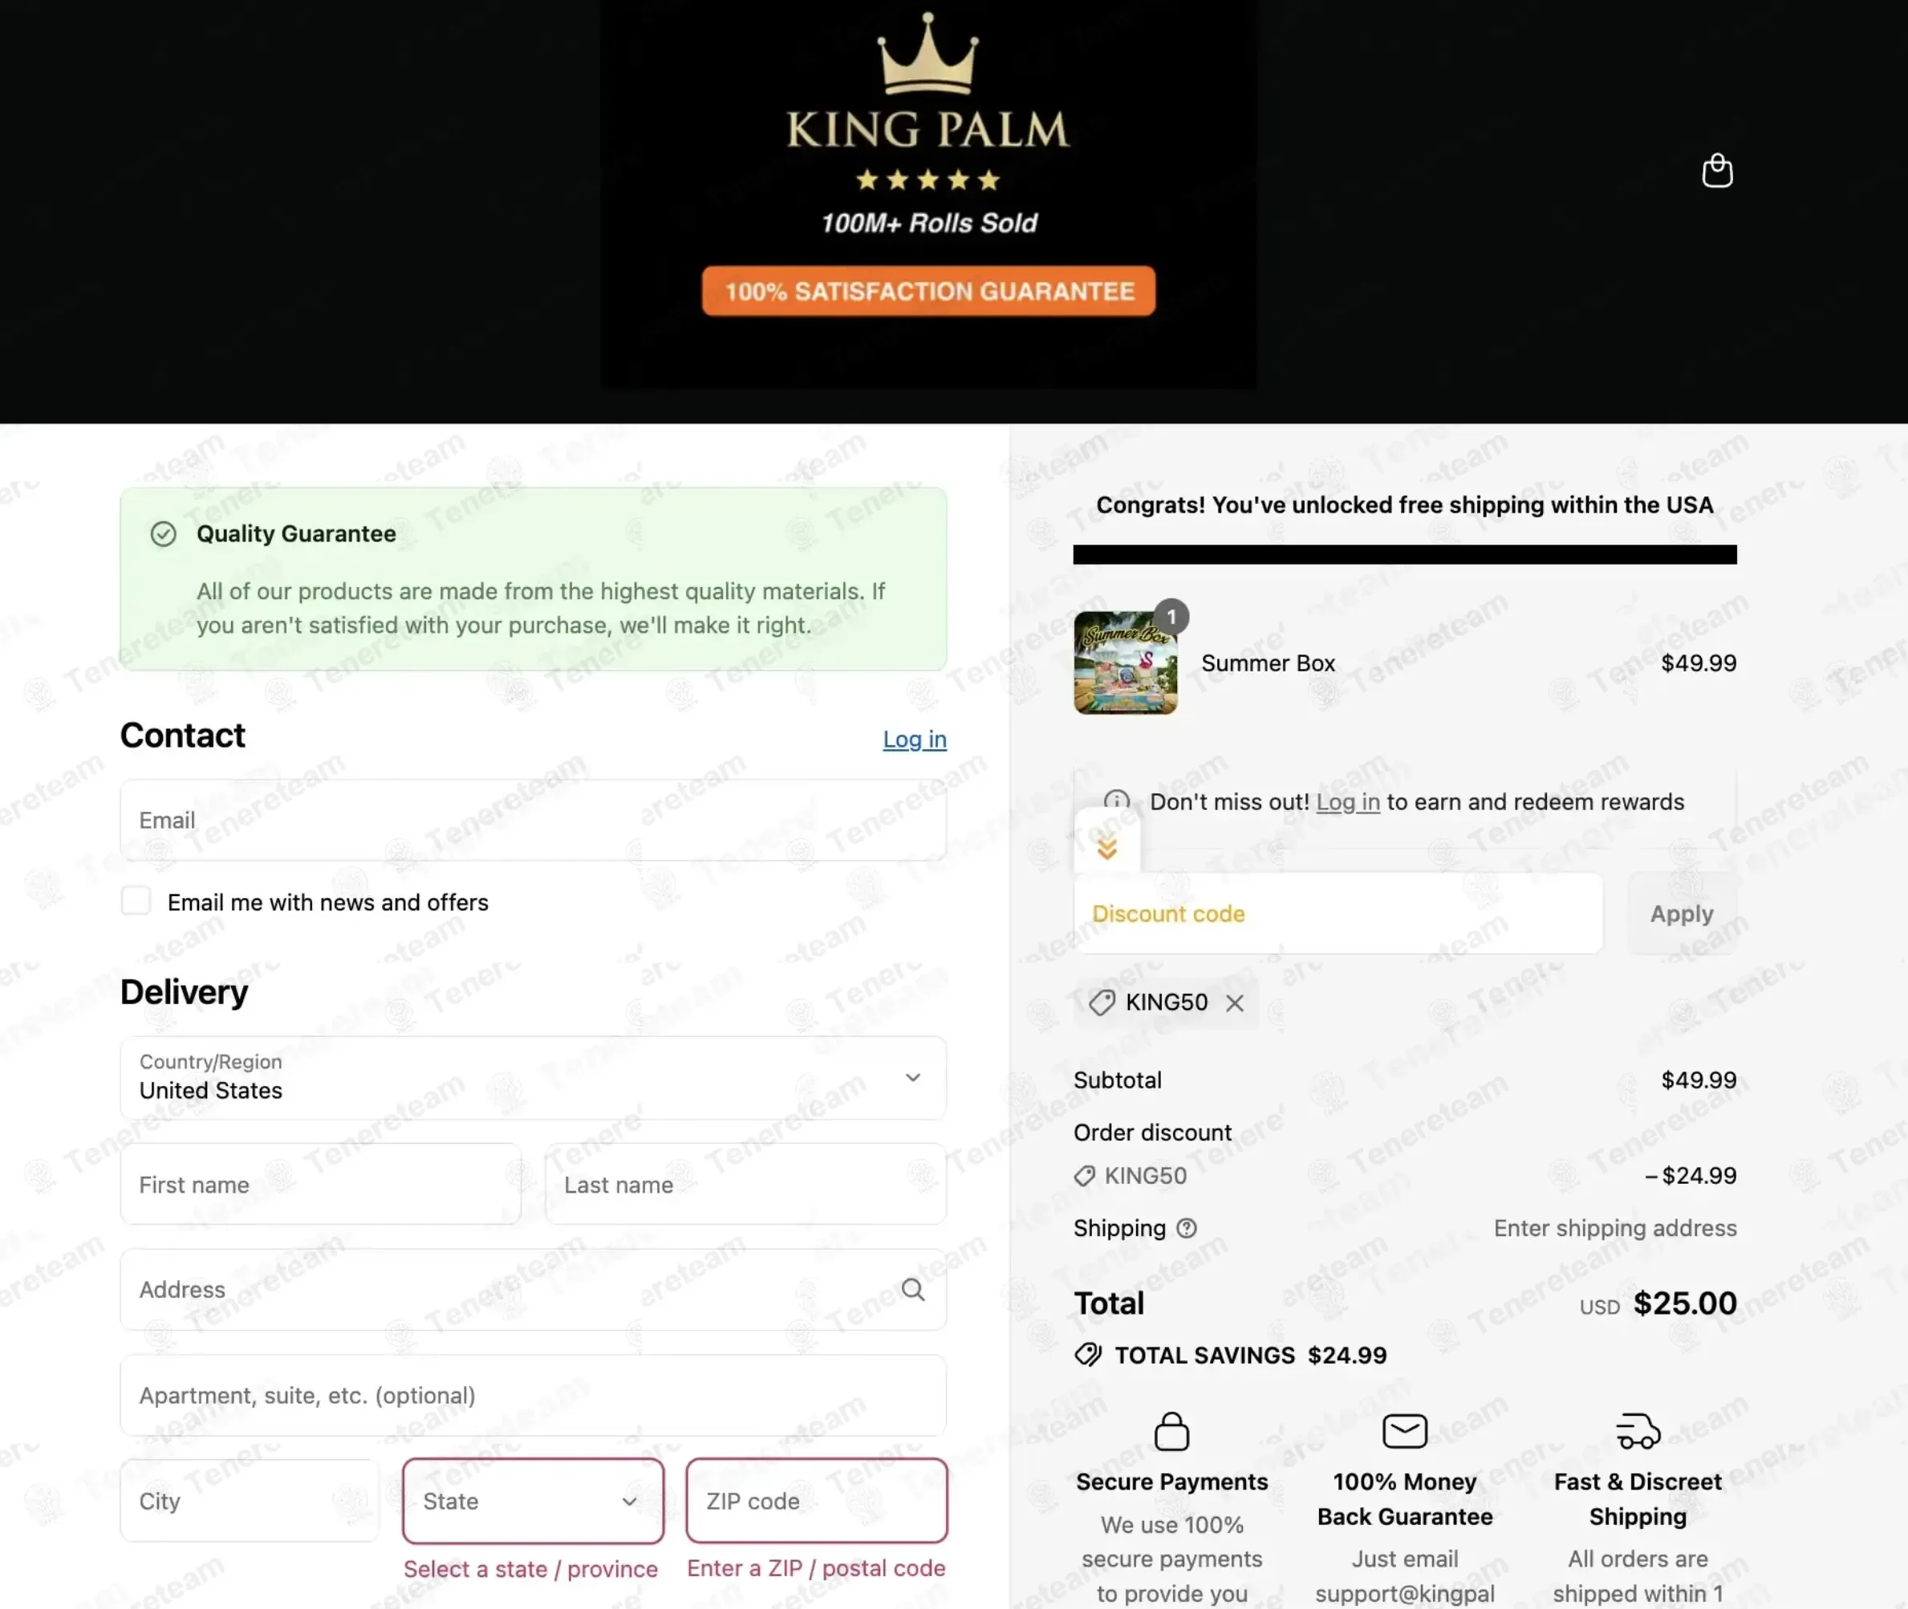1908x1609 pixels.
Task: Open the shopping bag cart icon
Action: point(1716,171)
